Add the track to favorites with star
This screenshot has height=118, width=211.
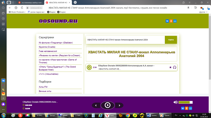point(170,67)
